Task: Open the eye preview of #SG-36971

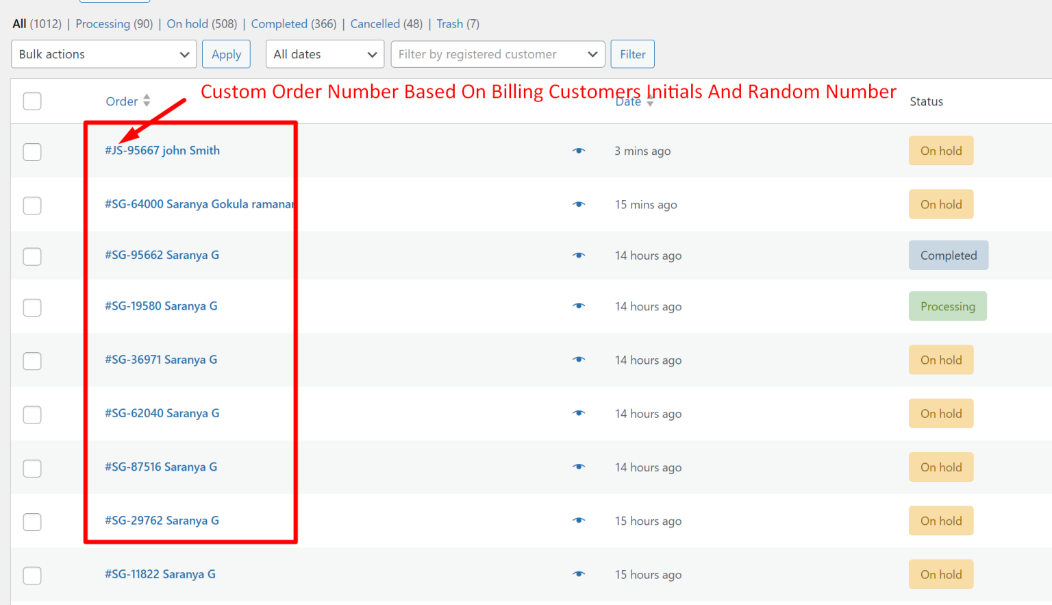Action: point(579,360)
